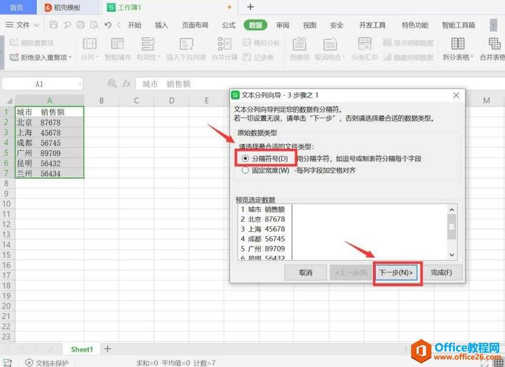Expand the 拒绝录入重复项 dropdown arrow
Screen dimensions: 505x367
coord(70,58)
